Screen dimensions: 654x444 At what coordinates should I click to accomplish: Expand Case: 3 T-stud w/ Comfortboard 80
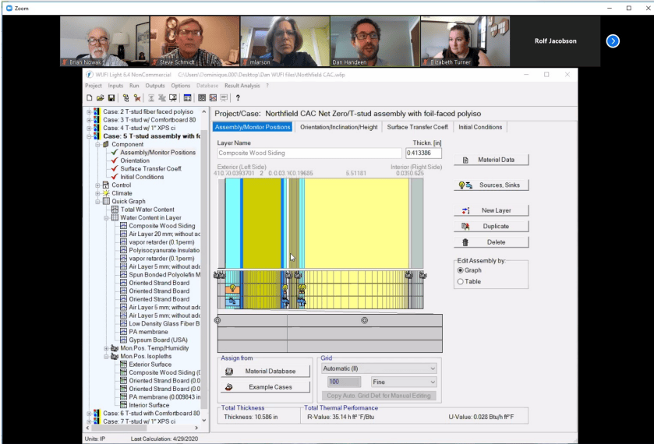pyautogui.click(x=89, y=120)
